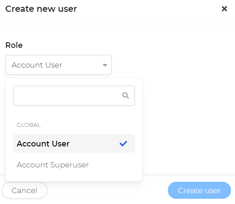
Task: Click the Create new user title
Action: pos(41,9)
